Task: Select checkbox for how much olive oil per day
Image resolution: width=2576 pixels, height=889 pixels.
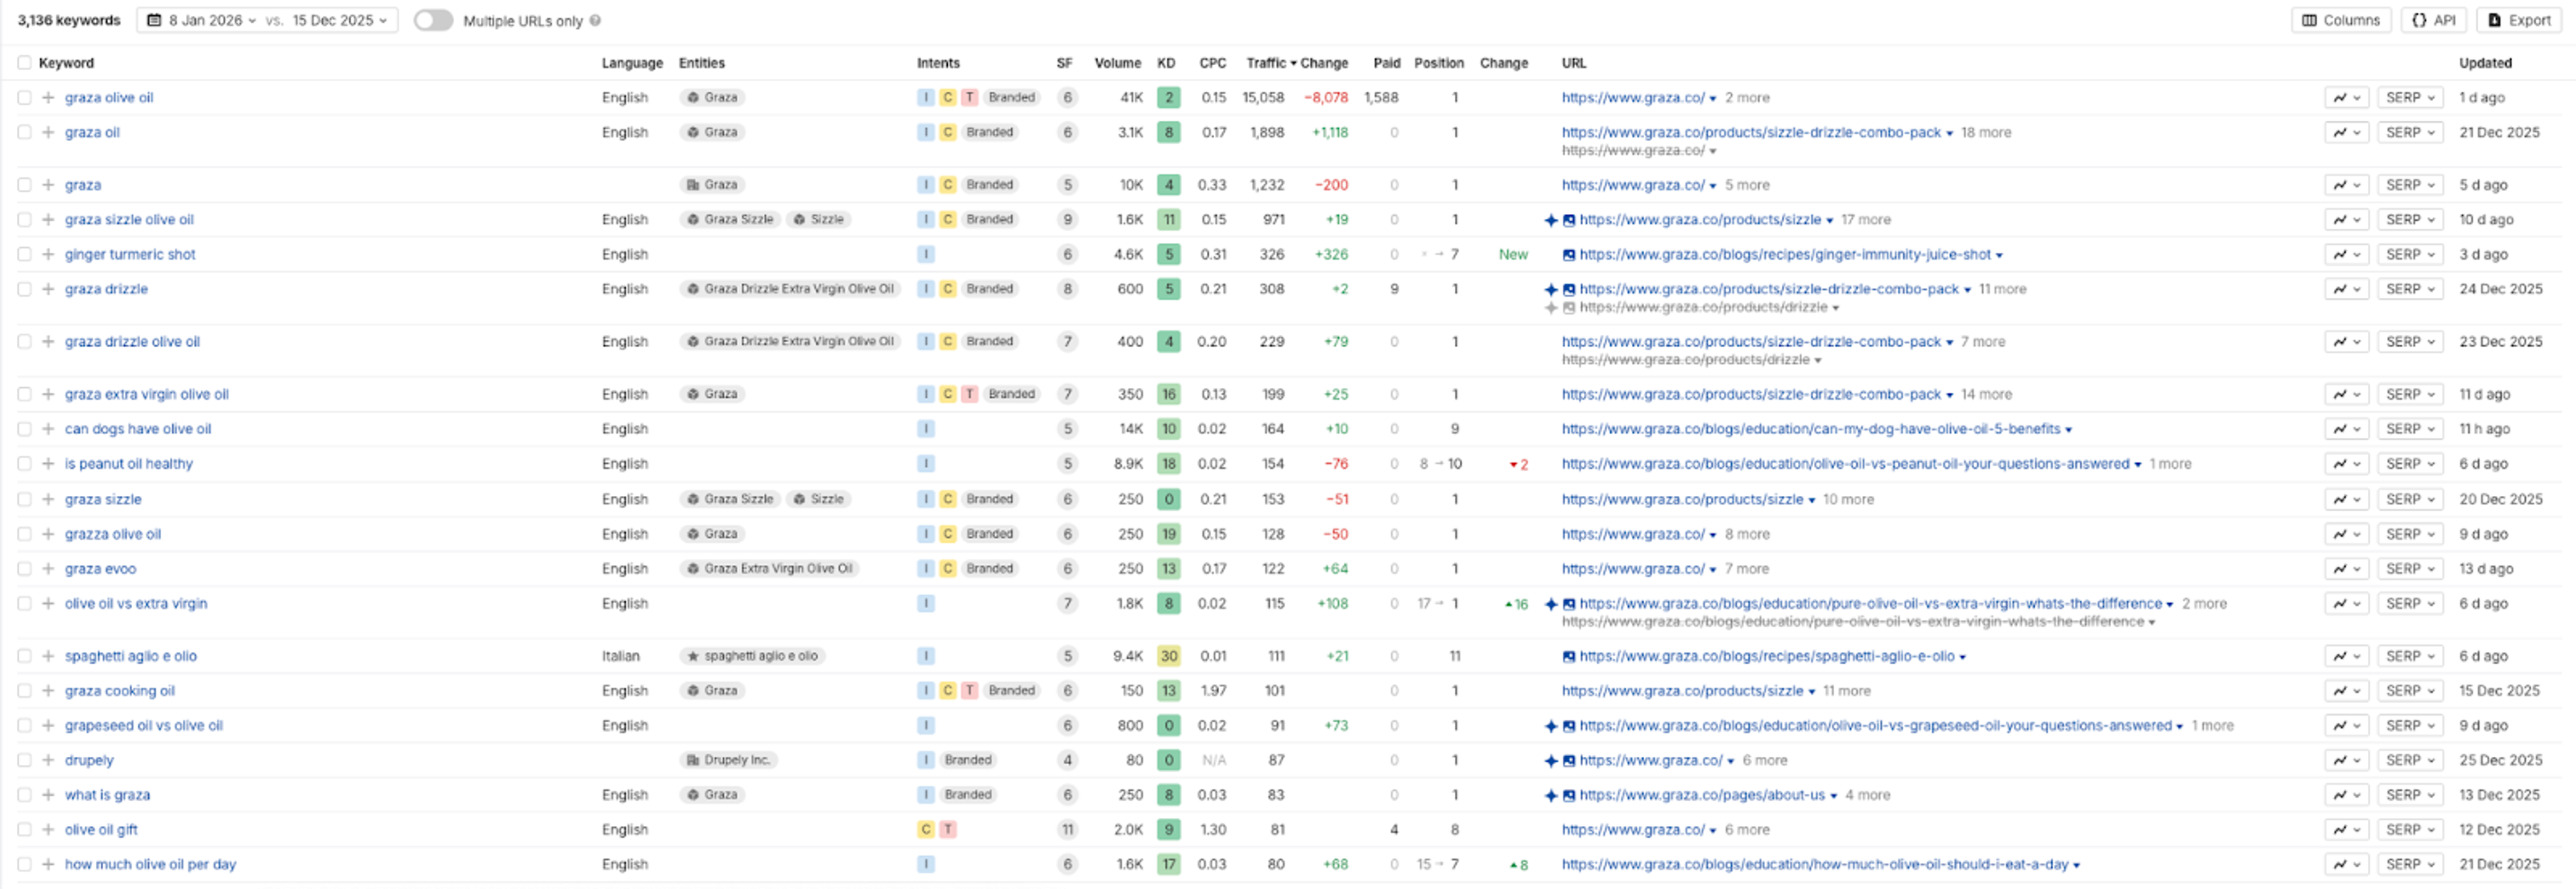Action: click(24, 865)
